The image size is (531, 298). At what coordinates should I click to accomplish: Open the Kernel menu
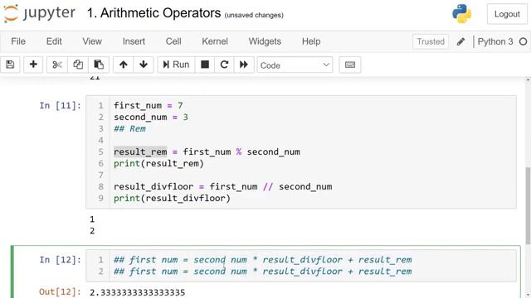(215, 41)
